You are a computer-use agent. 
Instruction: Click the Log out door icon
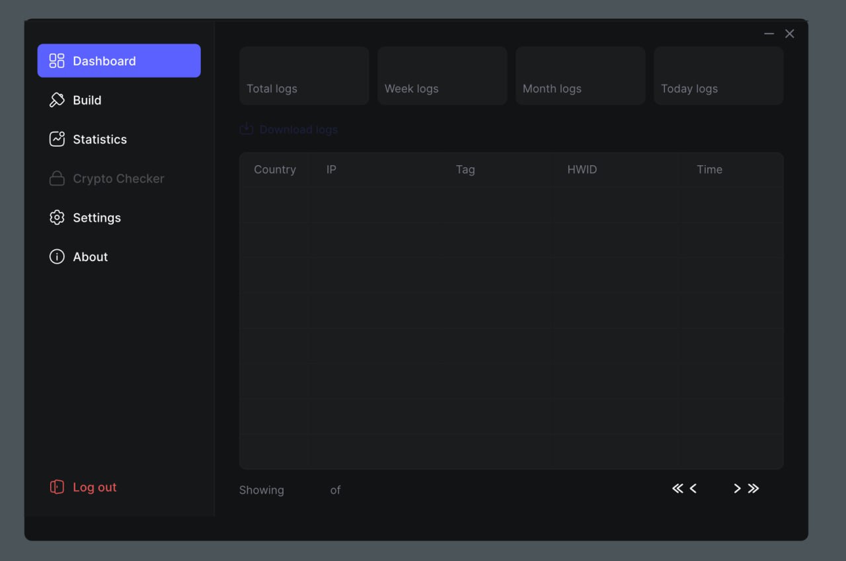coord(57,487)
